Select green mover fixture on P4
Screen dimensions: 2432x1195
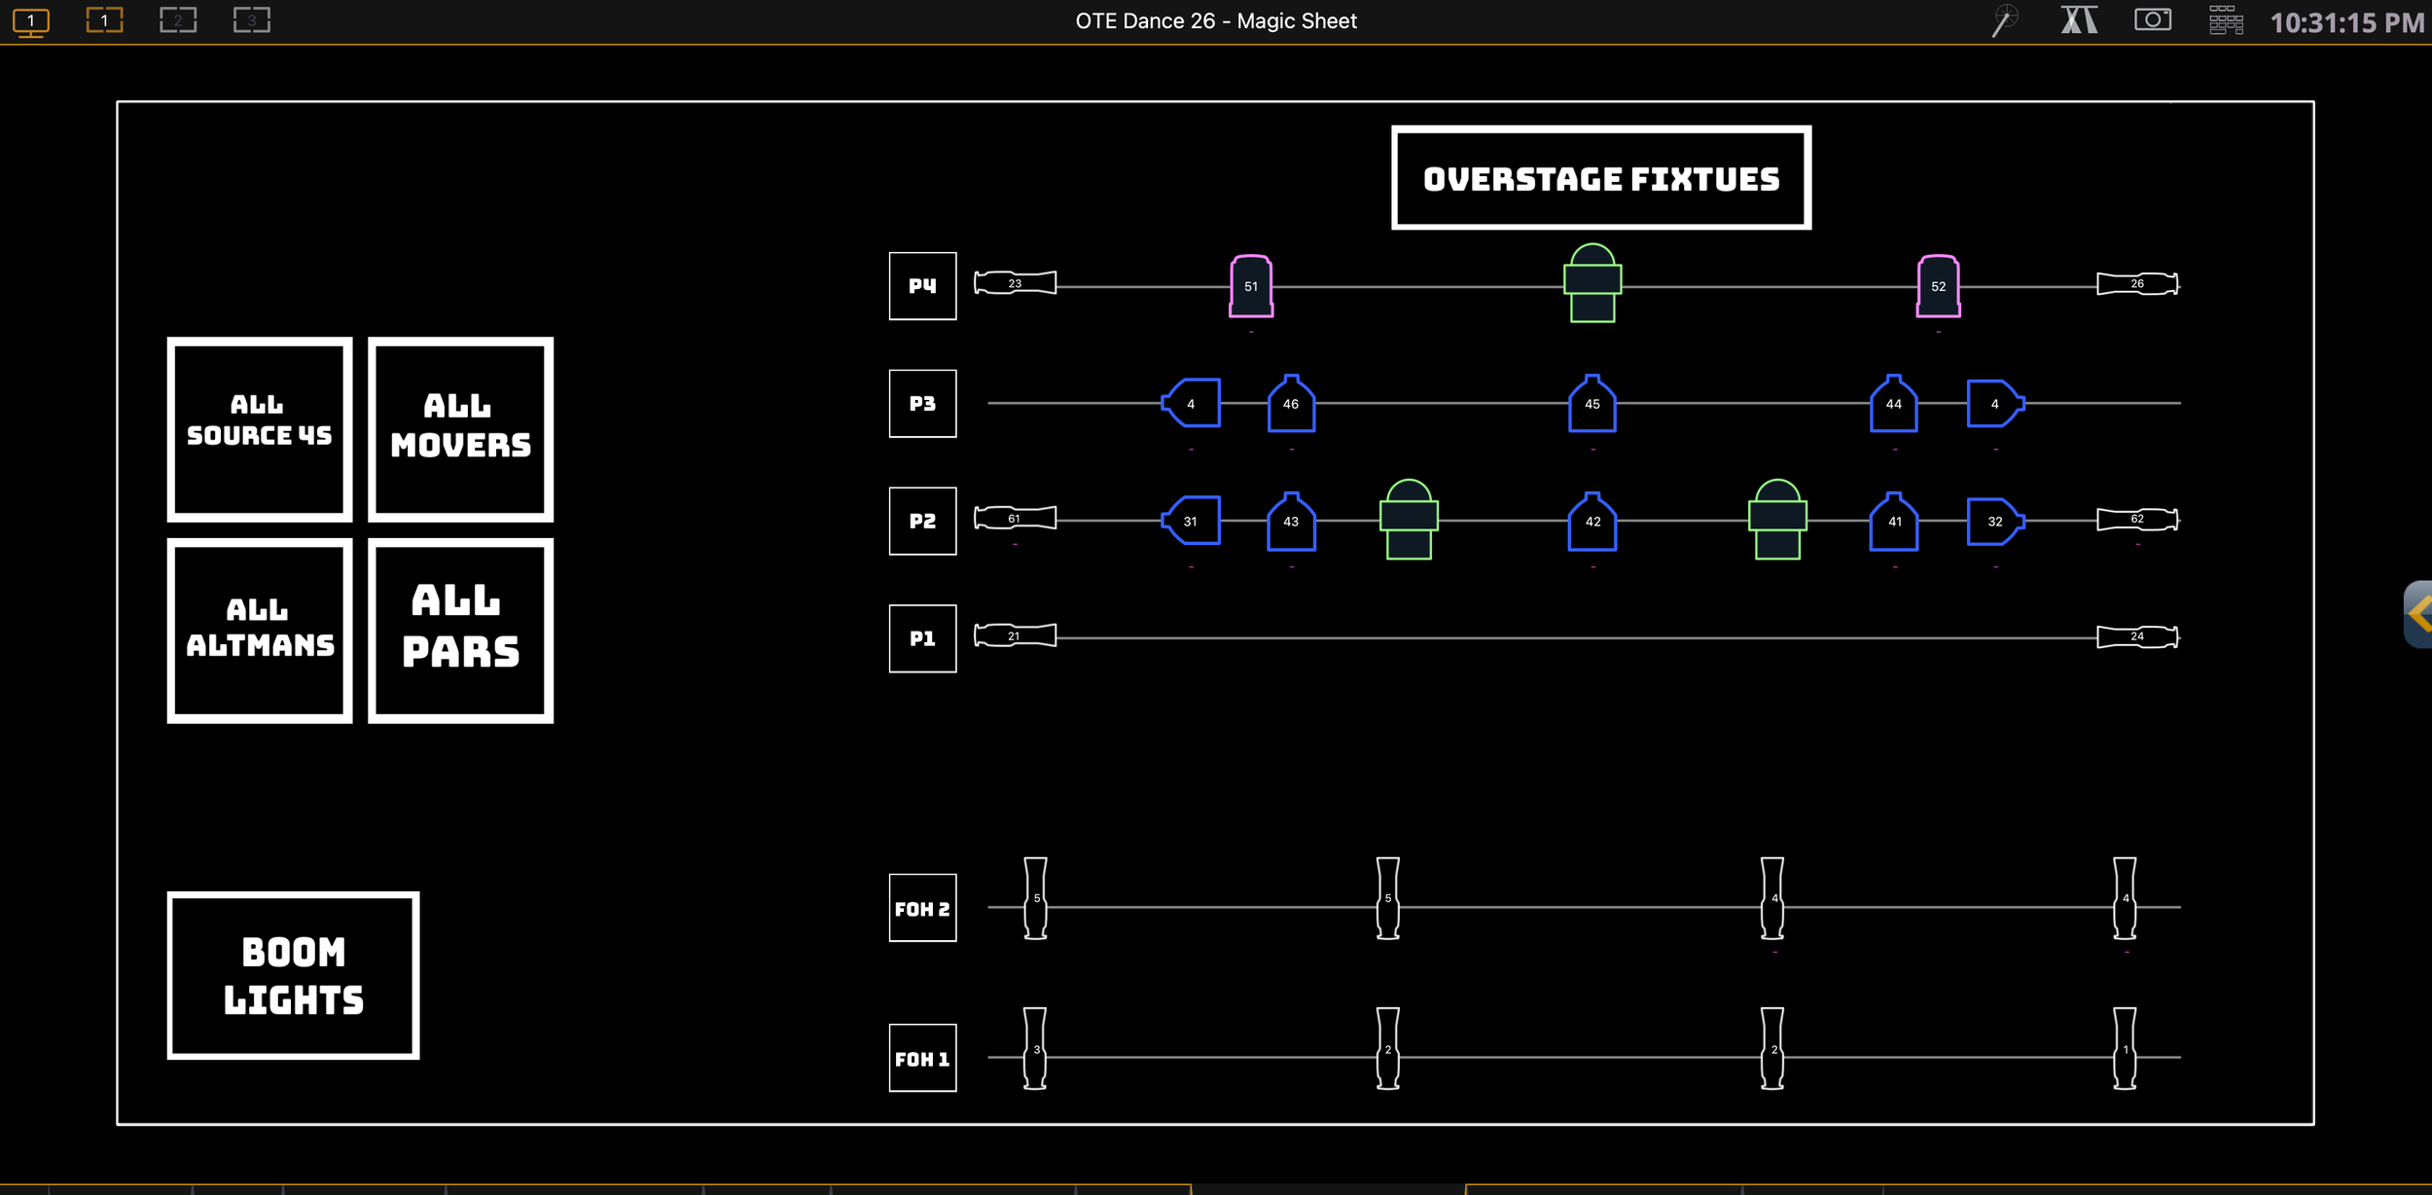coord(1592,283)
